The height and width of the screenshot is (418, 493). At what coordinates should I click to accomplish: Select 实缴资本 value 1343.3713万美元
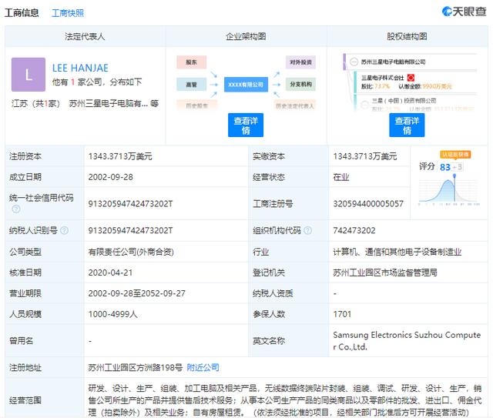(x=364, y=156)
